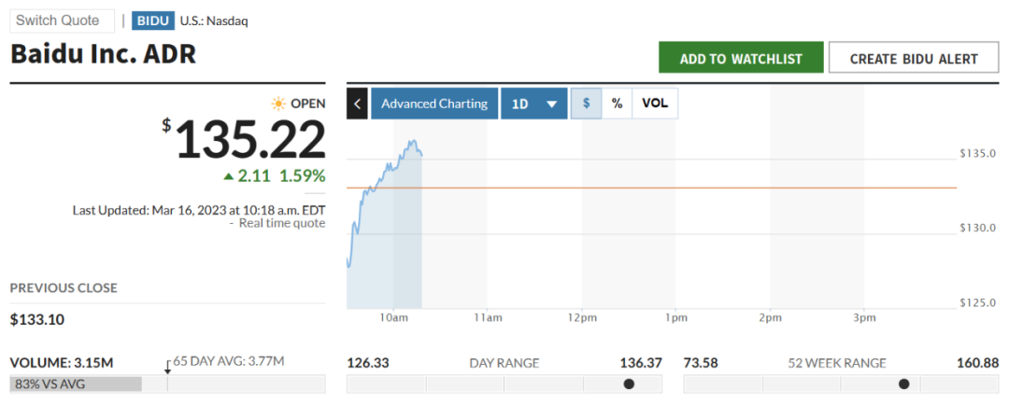Click Add to Watchlist button
The image size is (1009, 405).
click(x=741, y=58)
